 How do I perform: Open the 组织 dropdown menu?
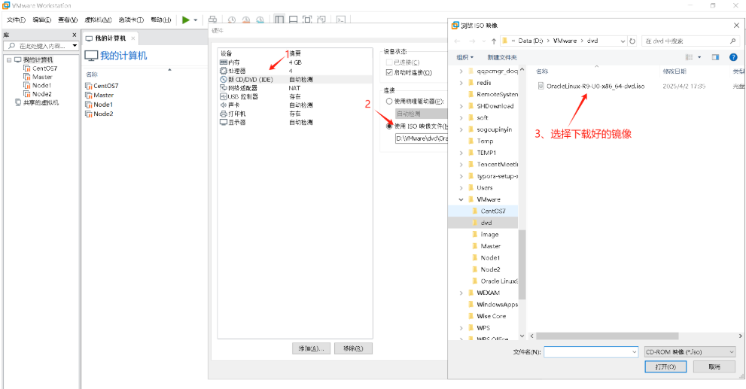[x=464, y=57]
